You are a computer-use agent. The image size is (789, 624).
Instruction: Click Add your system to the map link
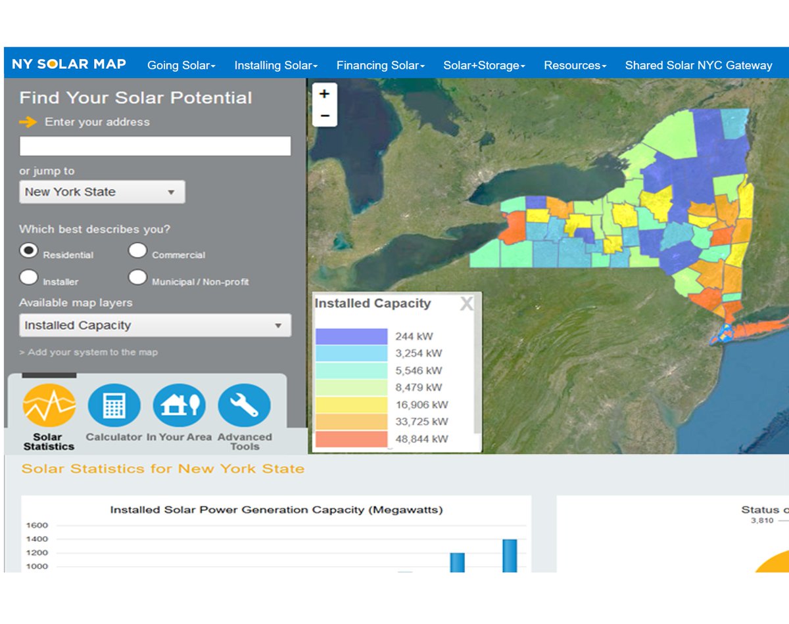point(89,352)
